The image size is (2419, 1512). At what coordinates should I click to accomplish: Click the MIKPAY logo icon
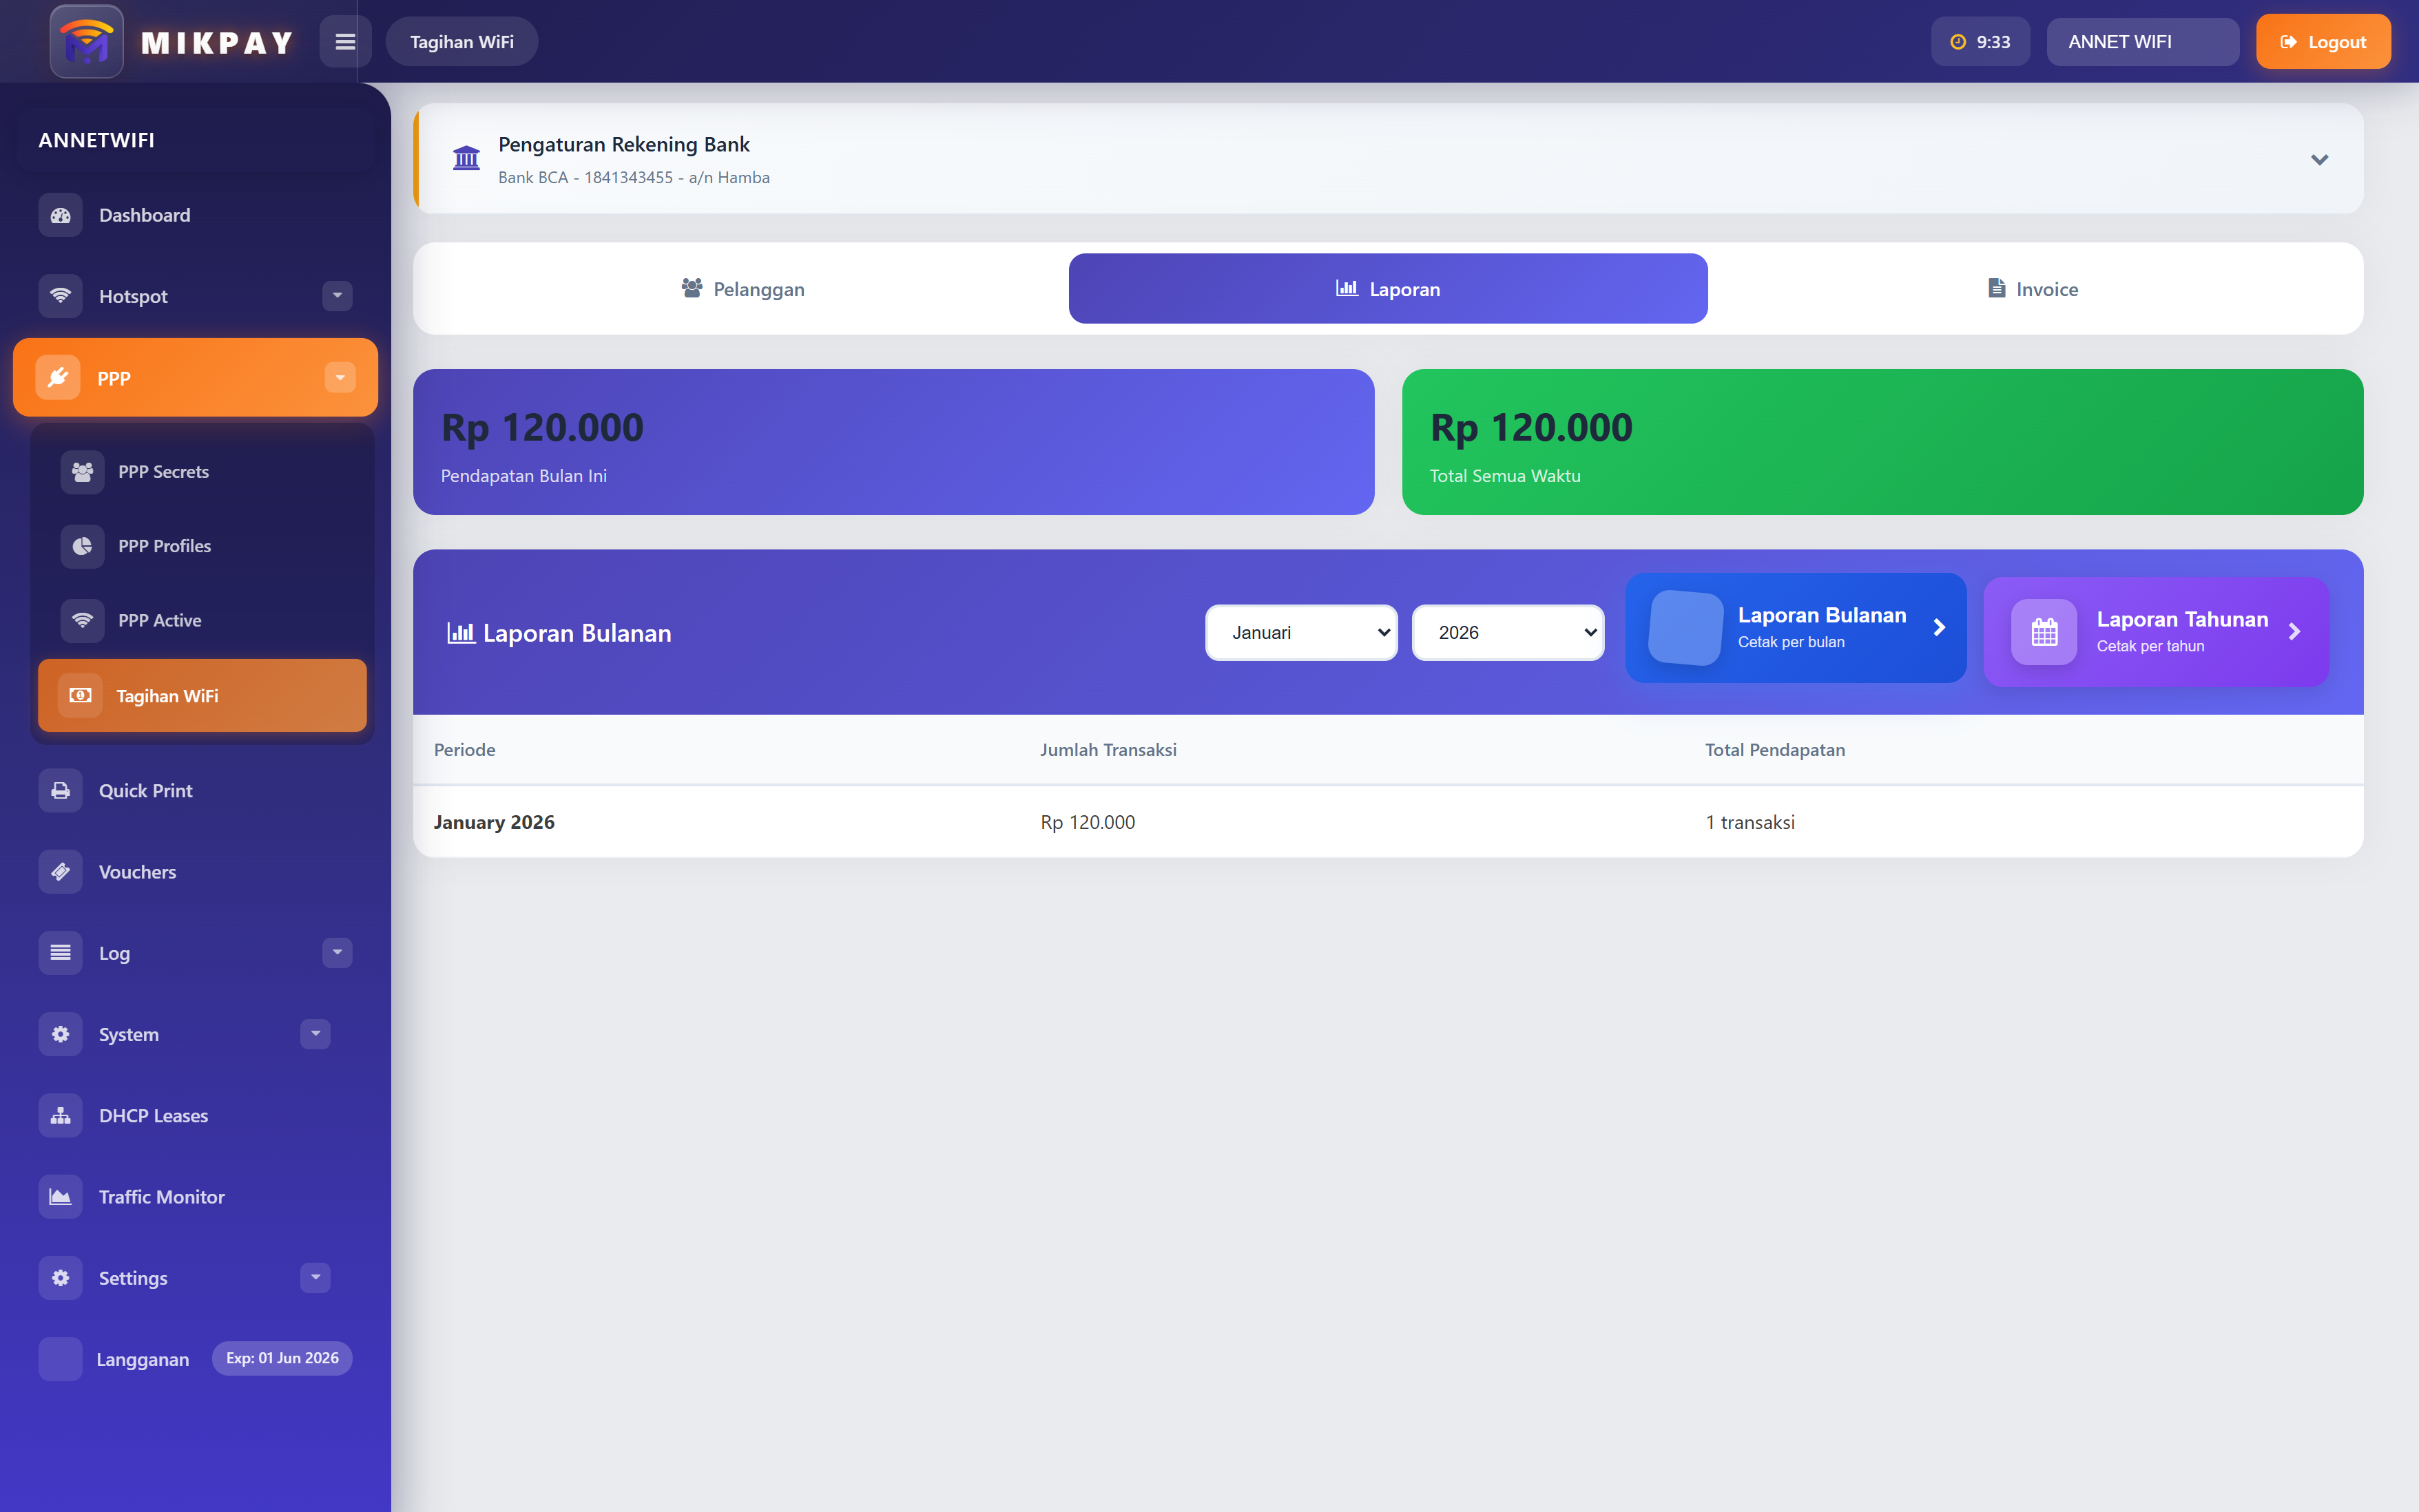pos(86,41)
